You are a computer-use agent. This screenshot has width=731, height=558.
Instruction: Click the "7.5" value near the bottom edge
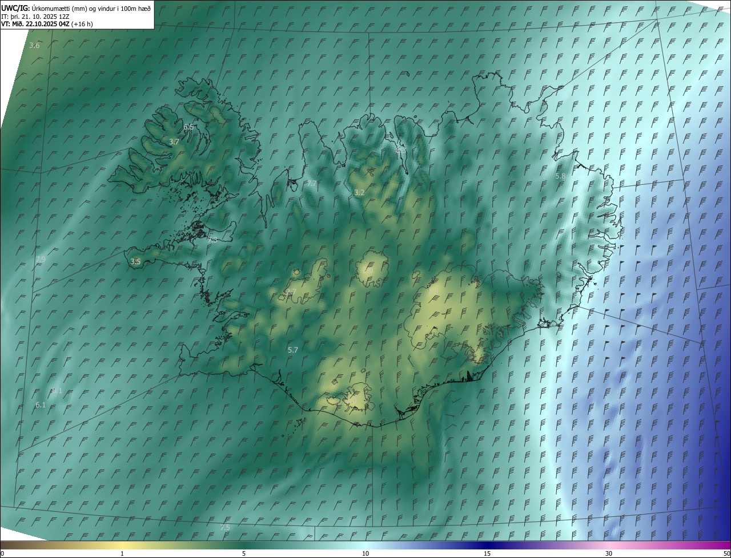click(x=225, y=528)
